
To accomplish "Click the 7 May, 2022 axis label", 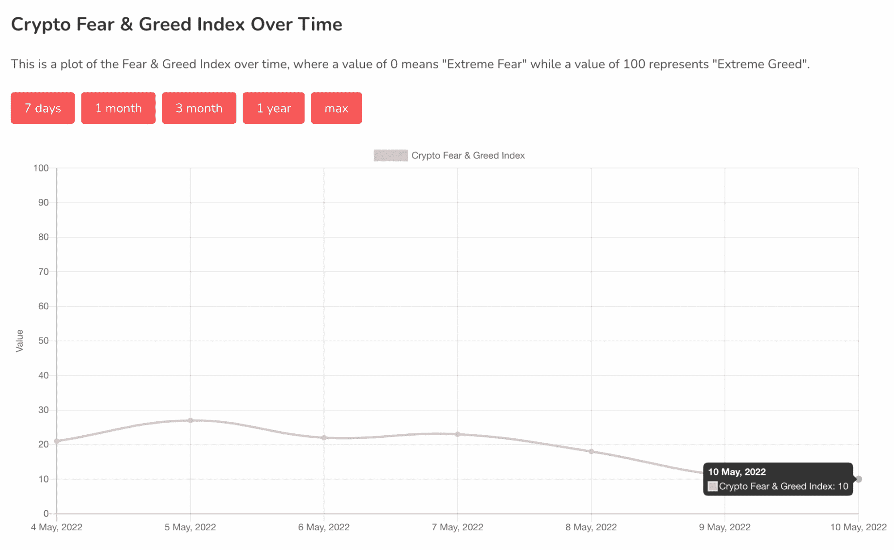I will (458, 527).
